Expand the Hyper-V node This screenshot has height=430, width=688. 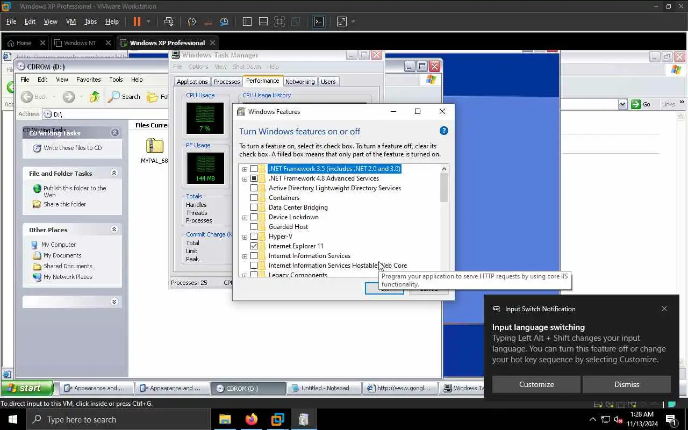(245, 236)
